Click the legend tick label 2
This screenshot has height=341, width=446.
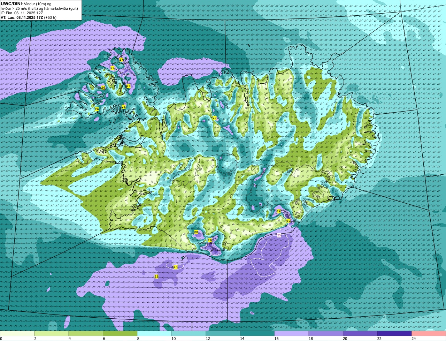35,339
